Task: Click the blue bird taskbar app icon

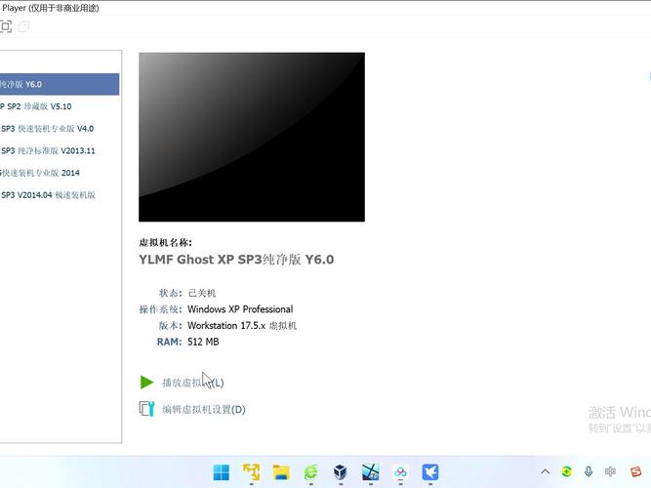Action: (430, 472)
